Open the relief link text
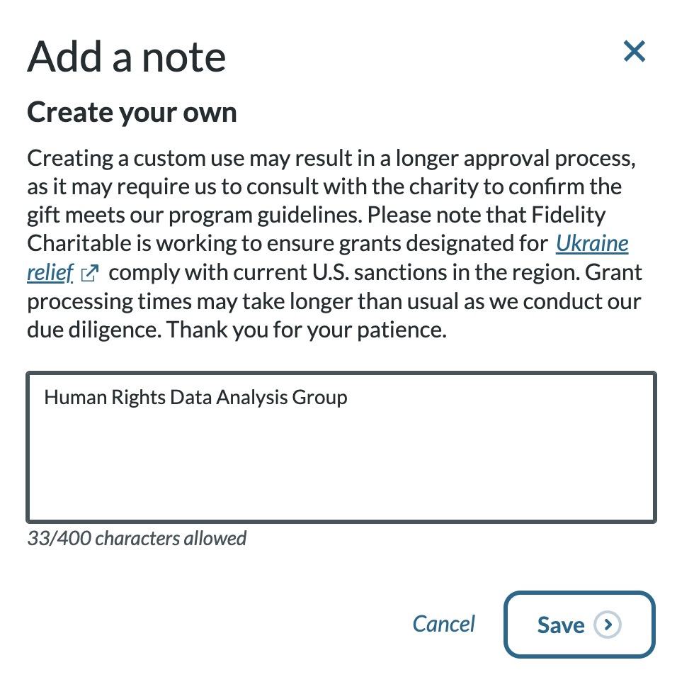The width and height of the screenshot is (677, 682). coord(50,273)
